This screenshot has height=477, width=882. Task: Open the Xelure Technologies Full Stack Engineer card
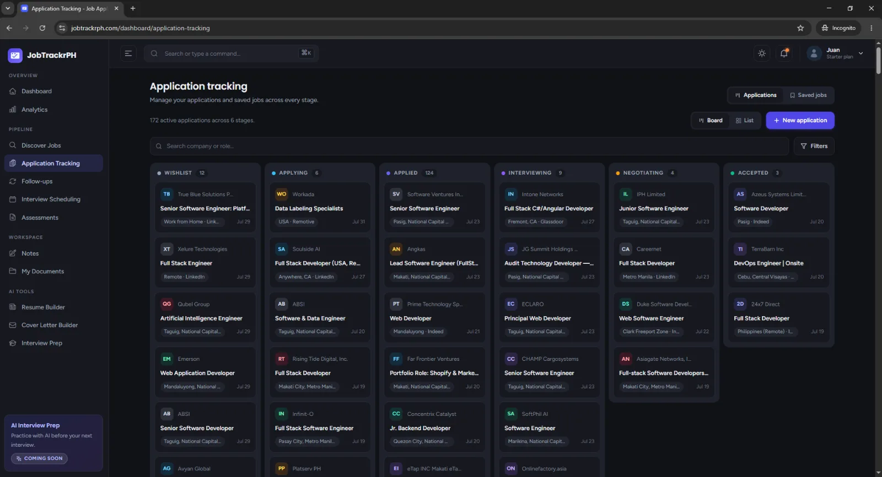coord(205,263)
